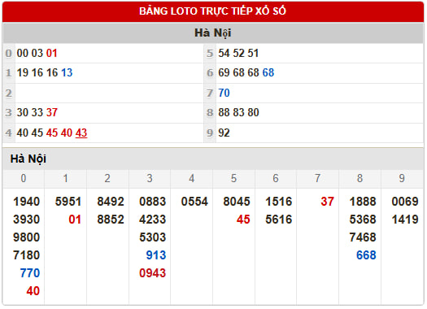Select column header 9 in lower table
The width and height of the screenshot is (427, 309).
(x=402, y=178)
